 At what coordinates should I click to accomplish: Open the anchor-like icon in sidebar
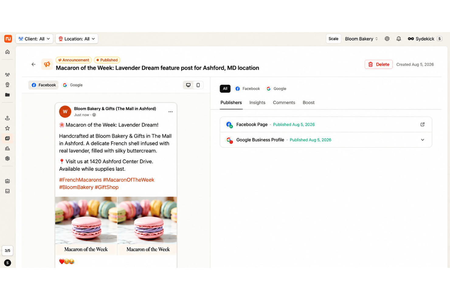click(x=8, y=118)
